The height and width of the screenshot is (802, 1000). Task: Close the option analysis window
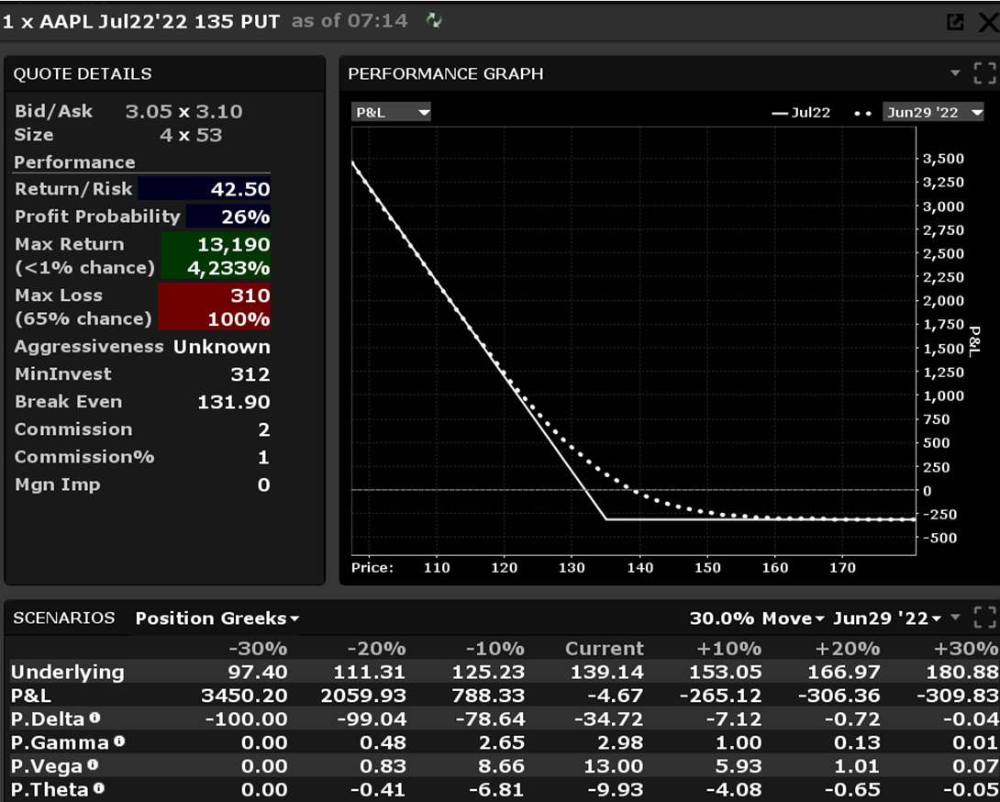coord(988,22)
